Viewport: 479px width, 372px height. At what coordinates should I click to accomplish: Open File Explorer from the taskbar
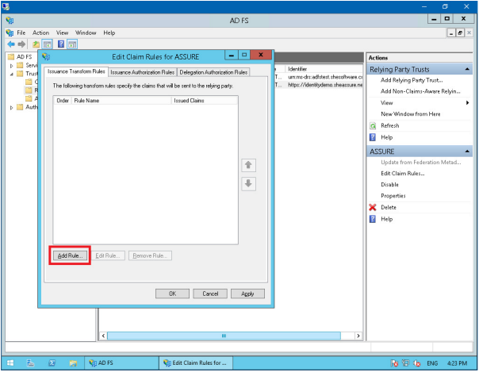[73, 363]
